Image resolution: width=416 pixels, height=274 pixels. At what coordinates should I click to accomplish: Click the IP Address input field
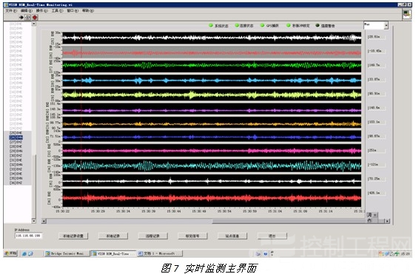pos(28,236)
